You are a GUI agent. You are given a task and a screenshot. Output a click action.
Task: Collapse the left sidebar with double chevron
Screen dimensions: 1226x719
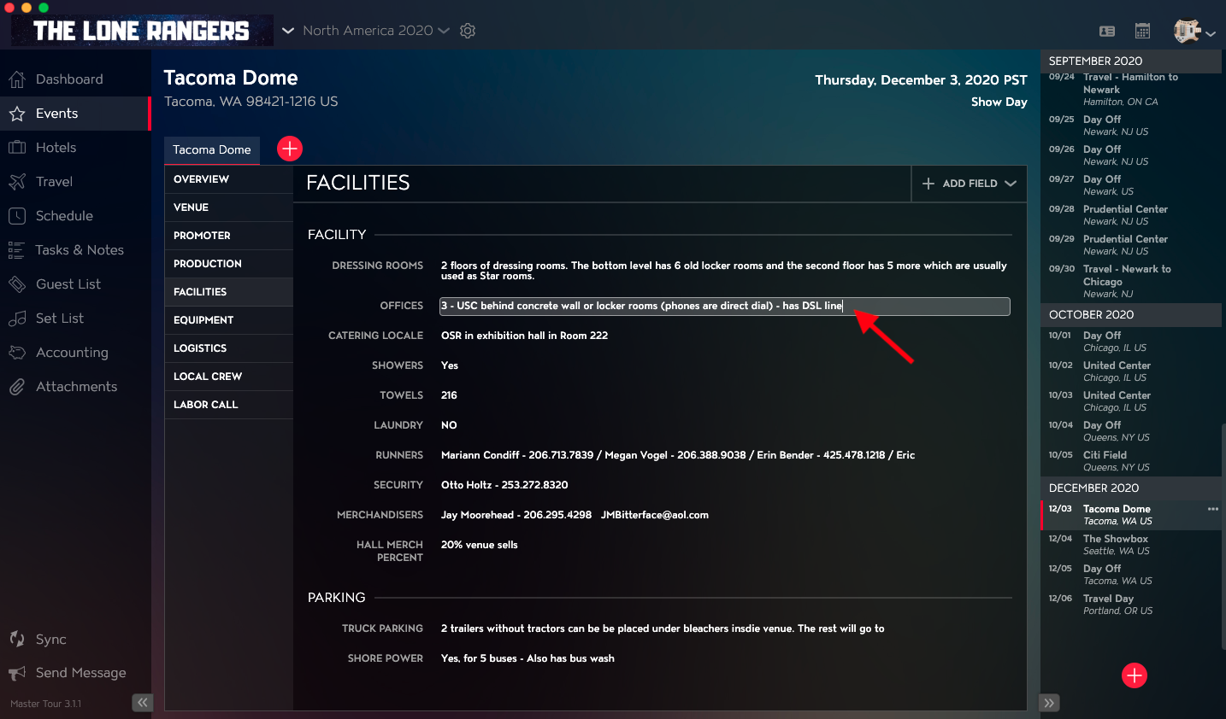point(142,703)
